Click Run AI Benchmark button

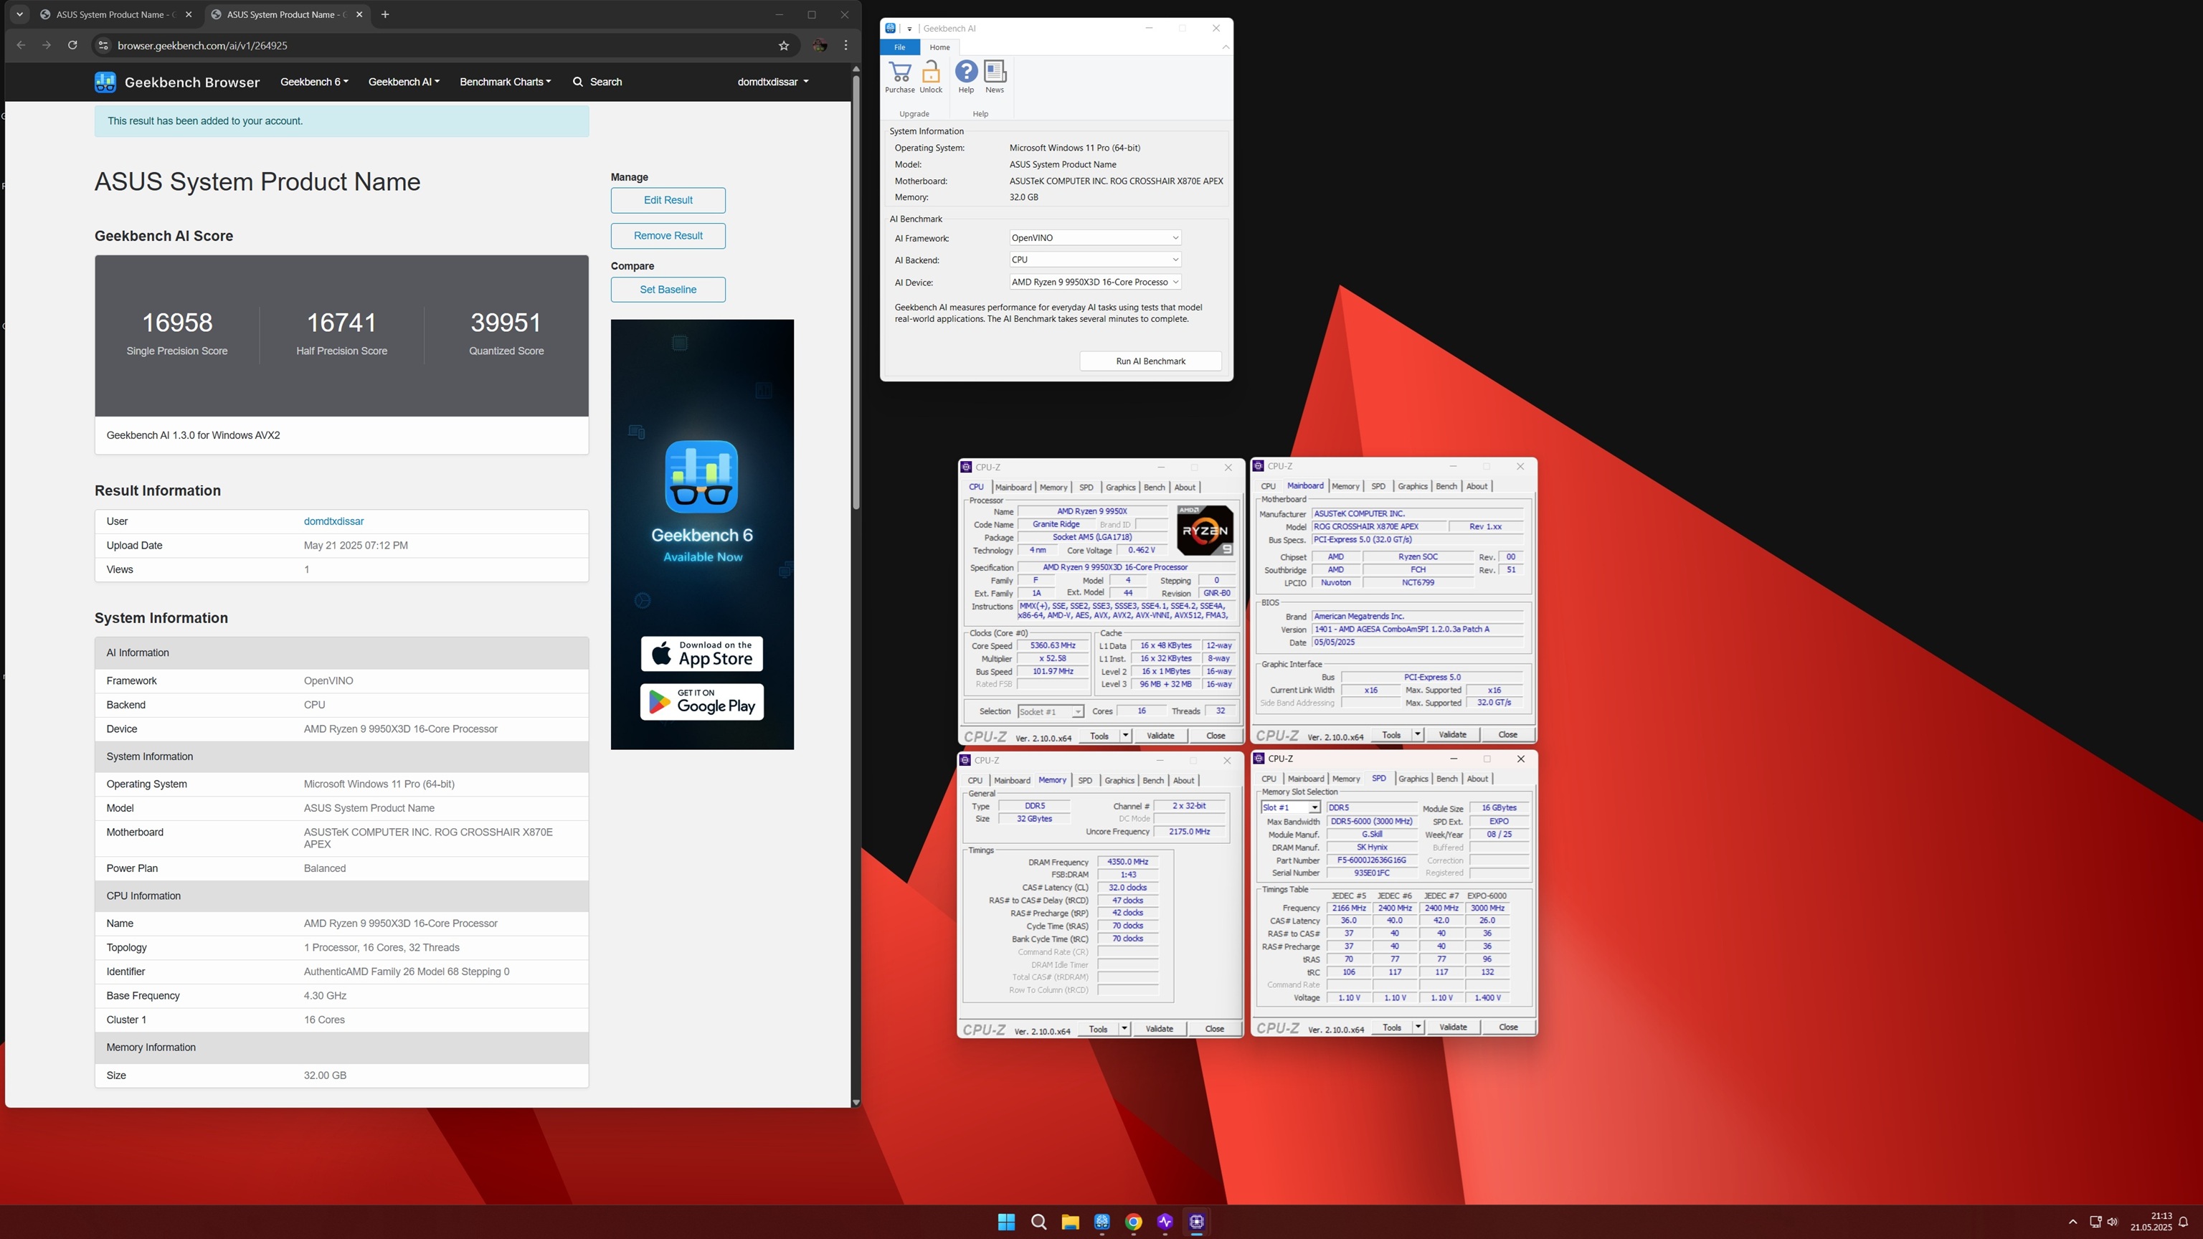pyautogui.click(x=1150, y=361)
